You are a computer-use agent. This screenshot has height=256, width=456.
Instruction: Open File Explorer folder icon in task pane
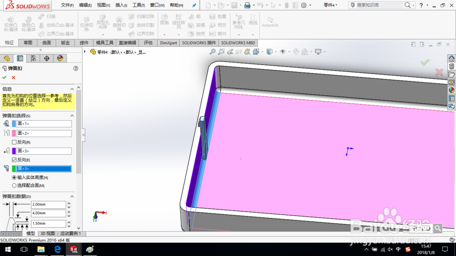tap(451, 74)
